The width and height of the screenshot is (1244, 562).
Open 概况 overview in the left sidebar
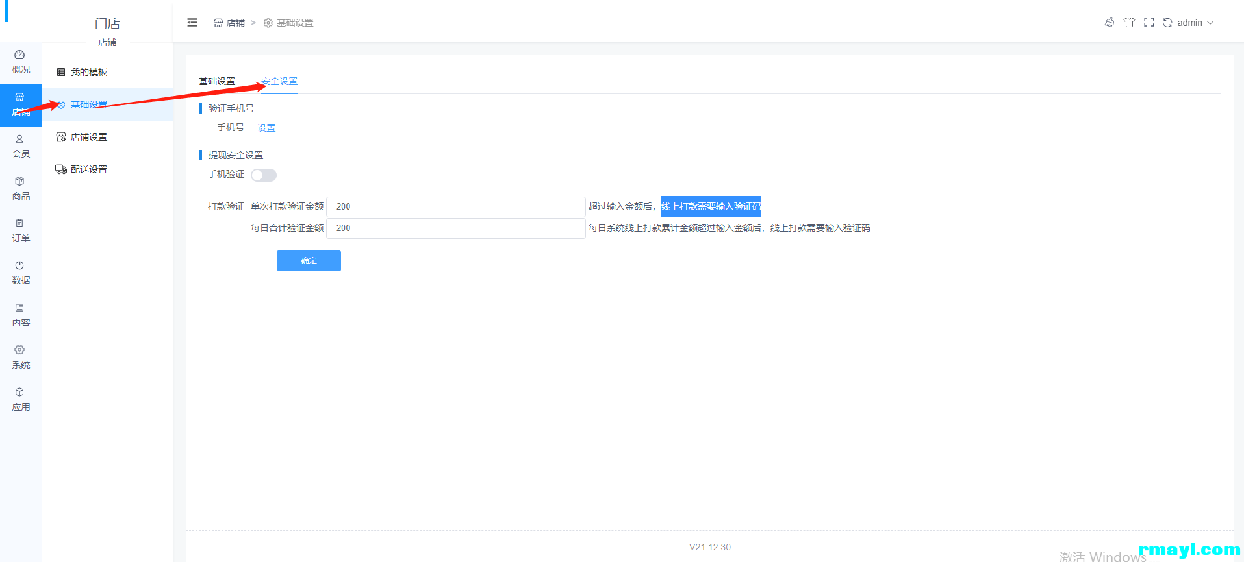coord(21,62)
